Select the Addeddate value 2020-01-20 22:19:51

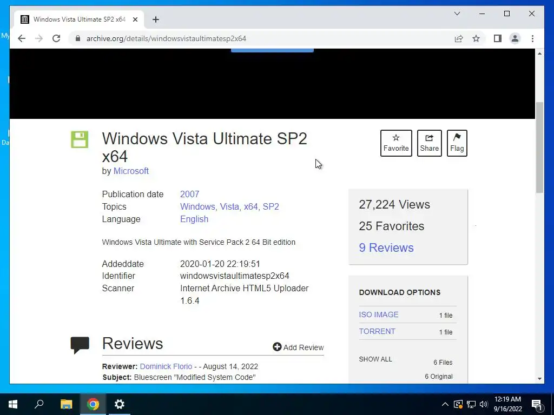[220, 264]
